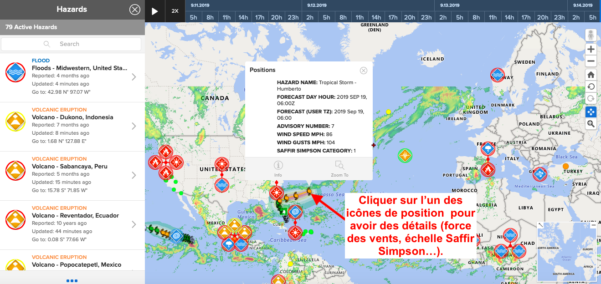The image size is (601, 284).
Task: Close the Positions popup
Action: [x=364, y=71]
